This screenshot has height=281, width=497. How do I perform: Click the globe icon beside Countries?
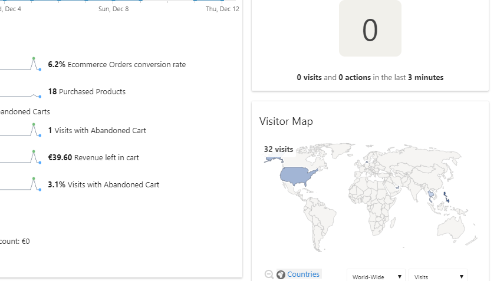pyautogui.click(x=281, y=275)
